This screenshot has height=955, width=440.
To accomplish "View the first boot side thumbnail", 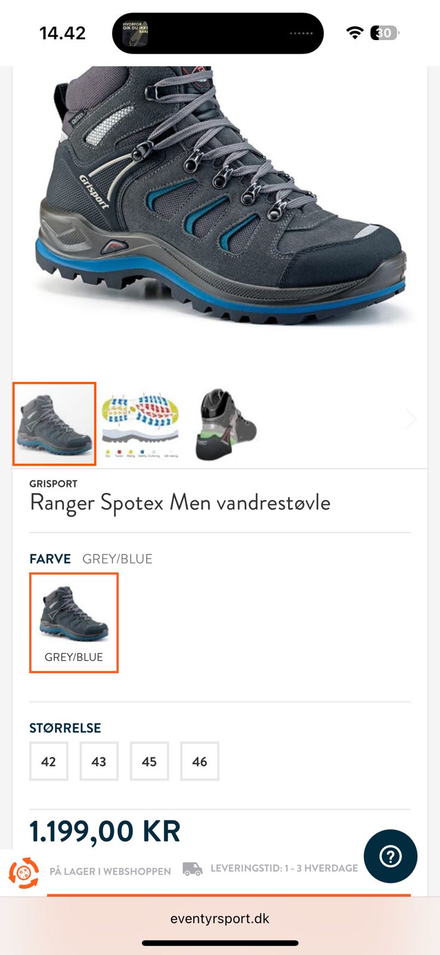I will [x=54, y=424].
